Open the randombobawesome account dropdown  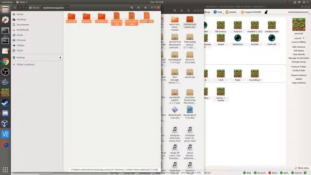click(x=298, y=12)
